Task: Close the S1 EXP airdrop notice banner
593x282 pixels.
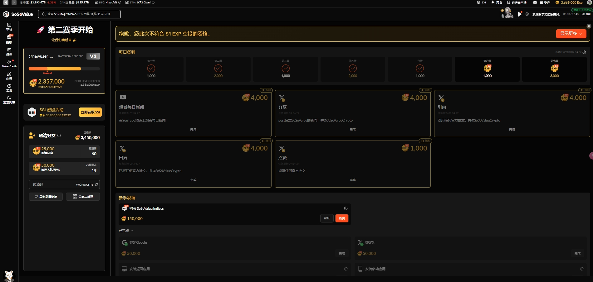Action: tap(589, 26)
